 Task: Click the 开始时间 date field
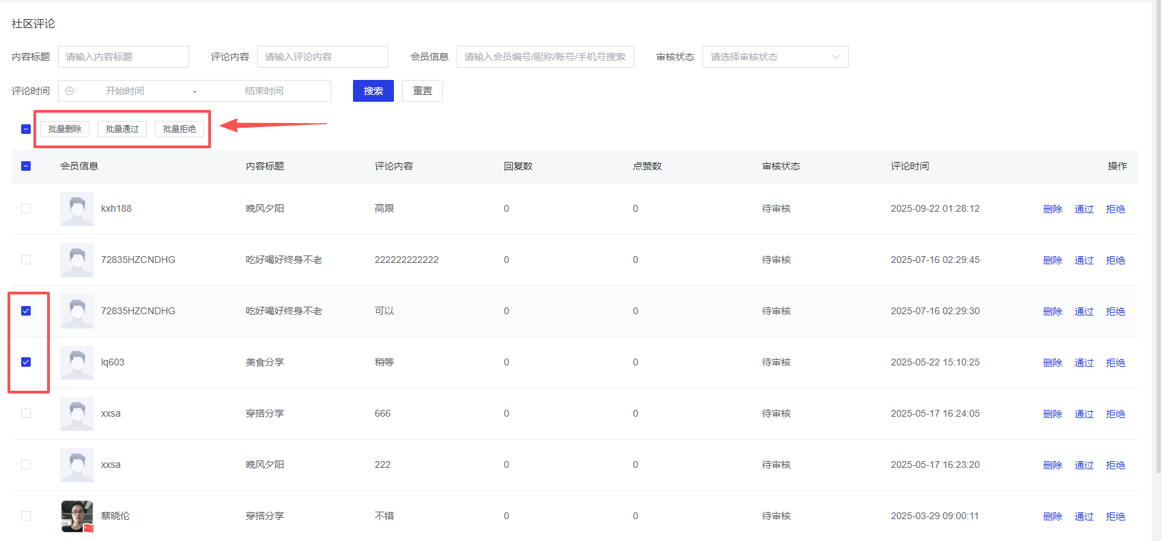pos(125,91)
